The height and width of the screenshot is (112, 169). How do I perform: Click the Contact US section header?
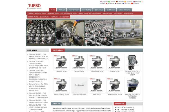pos(120,104)
